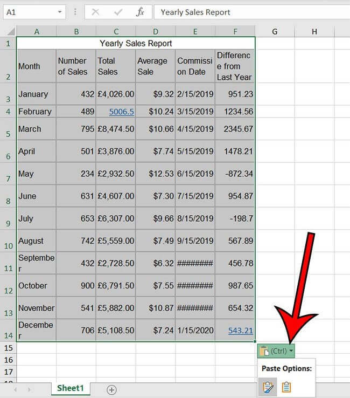Image resolution: width=350 pixels, height=398 pixels.
Task: Select row 16 header
Action: tap(8, 360)
